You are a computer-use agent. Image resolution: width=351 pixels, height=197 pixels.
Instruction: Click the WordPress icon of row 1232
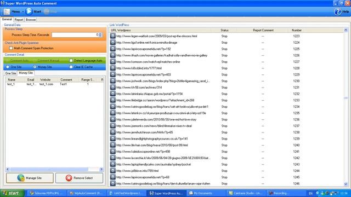[x=113, y=94]
